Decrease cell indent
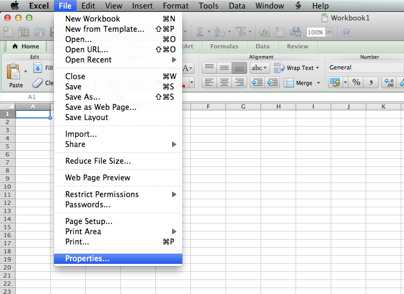This screenshot has height=294, width=404. (x=257, y=83)
